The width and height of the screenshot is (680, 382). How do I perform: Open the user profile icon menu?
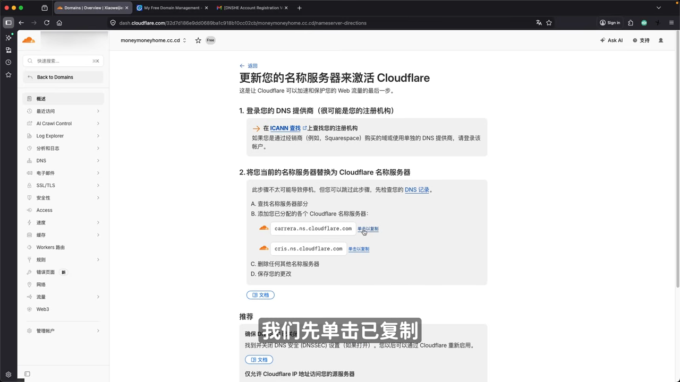tap(661, 40)
